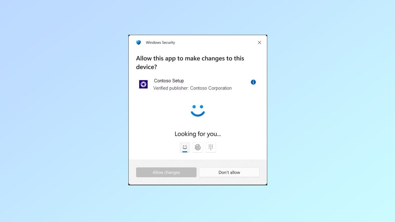Select the facial recognition sign-in icon

pyautogui.click(x=185, y=147)
